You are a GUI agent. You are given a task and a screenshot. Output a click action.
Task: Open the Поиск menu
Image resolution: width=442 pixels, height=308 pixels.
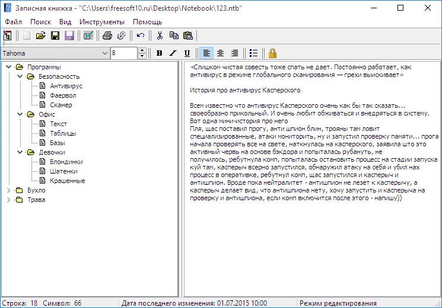tap(40, 22)
